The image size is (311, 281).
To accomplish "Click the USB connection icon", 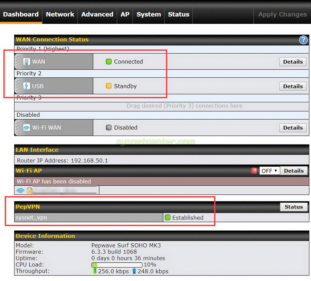I will click(x=26, y=86).
